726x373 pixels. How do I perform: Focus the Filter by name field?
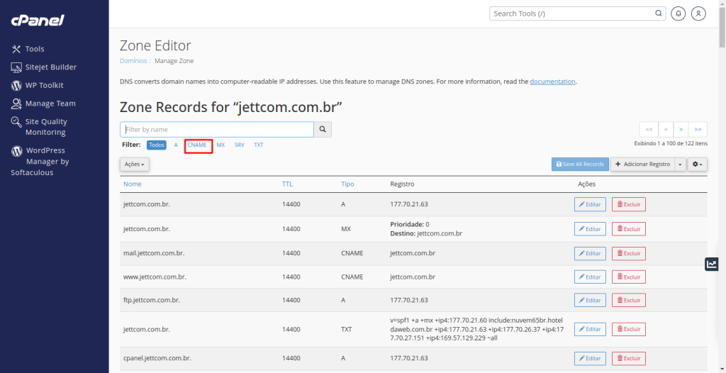point(216,130)
